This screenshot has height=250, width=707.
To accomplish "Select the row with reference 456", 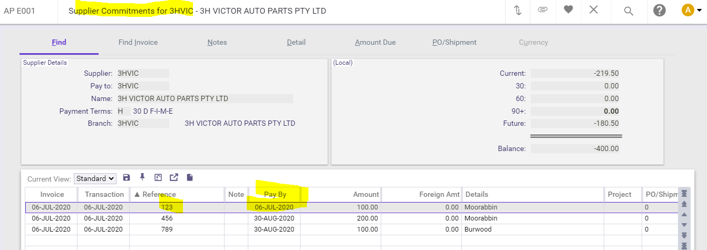I will pyautogui.click(x=352, y=218).
